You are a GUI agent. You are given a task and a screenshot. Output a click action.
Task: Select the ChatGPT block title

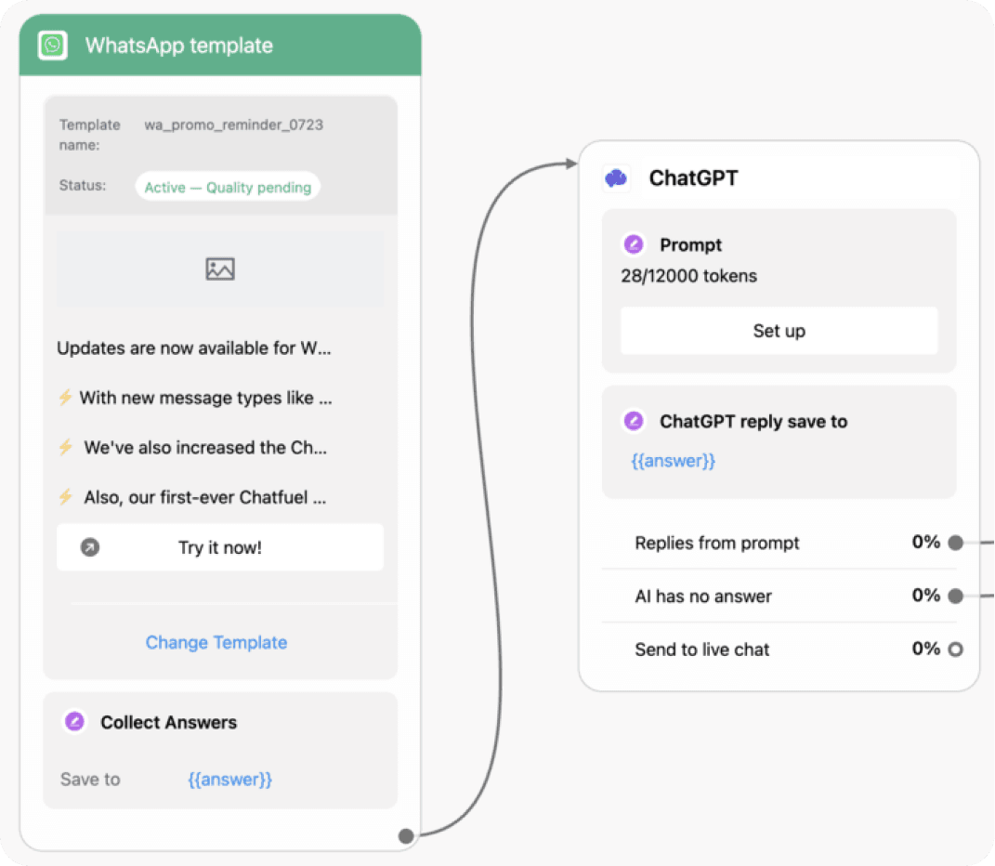[693, 178]
